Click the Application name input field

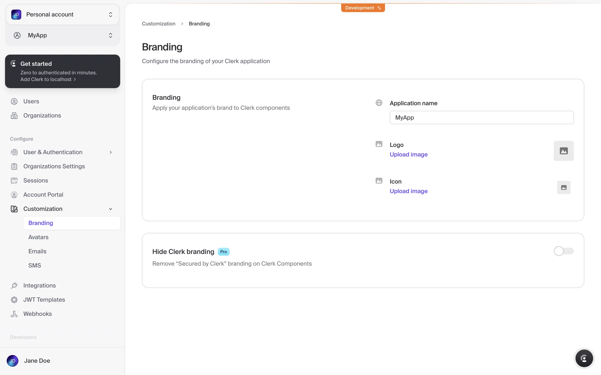481,117
